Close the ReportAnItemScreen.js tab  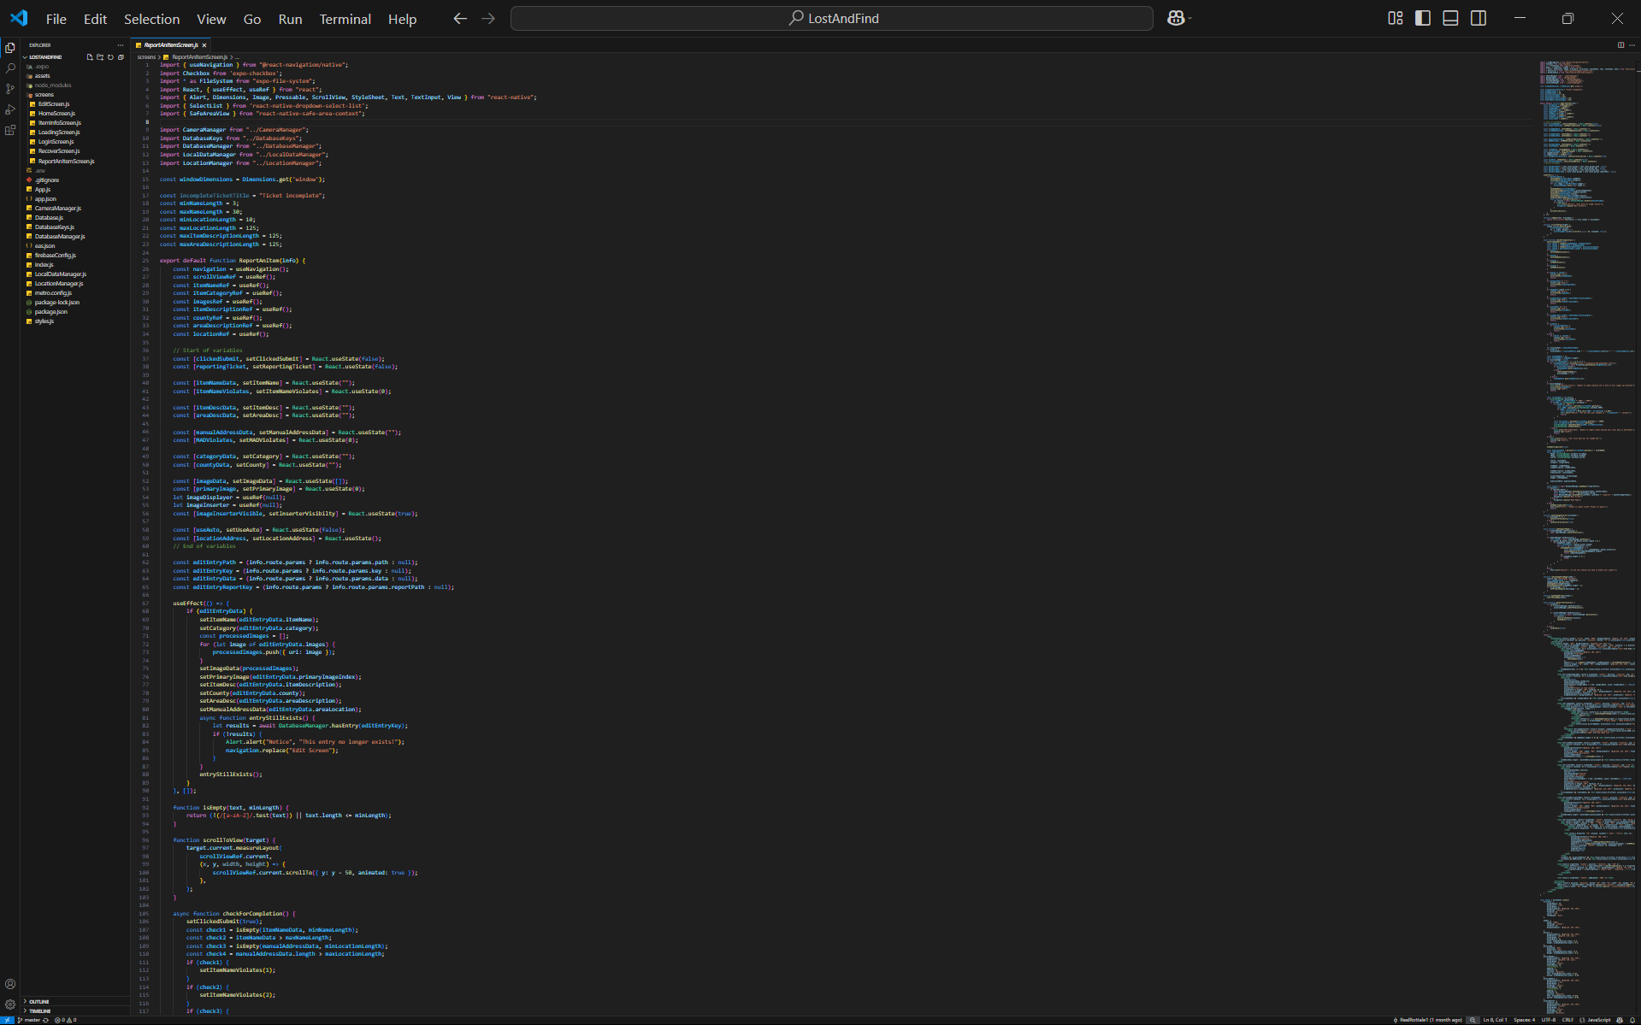coord(204,45)
